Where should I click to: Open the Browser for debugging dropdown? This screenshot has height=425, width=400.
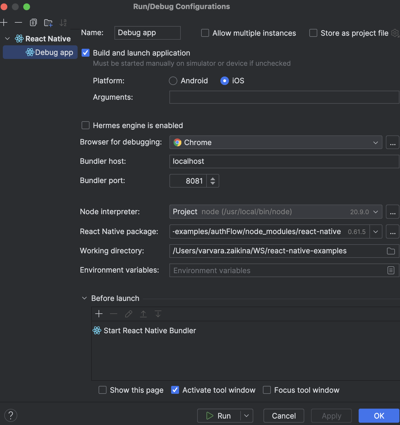pos(376,142)
